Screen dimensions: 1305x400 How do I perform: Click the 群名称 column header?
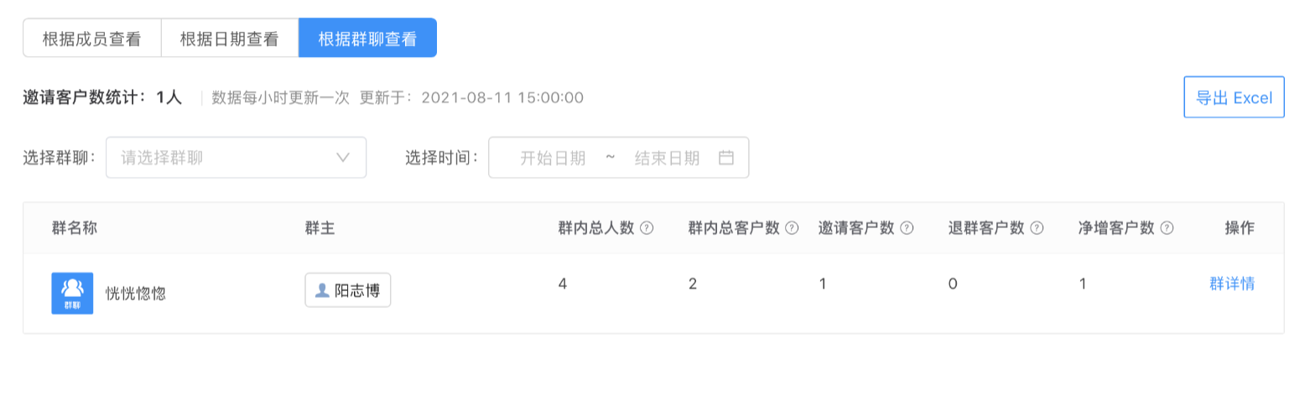75,228
